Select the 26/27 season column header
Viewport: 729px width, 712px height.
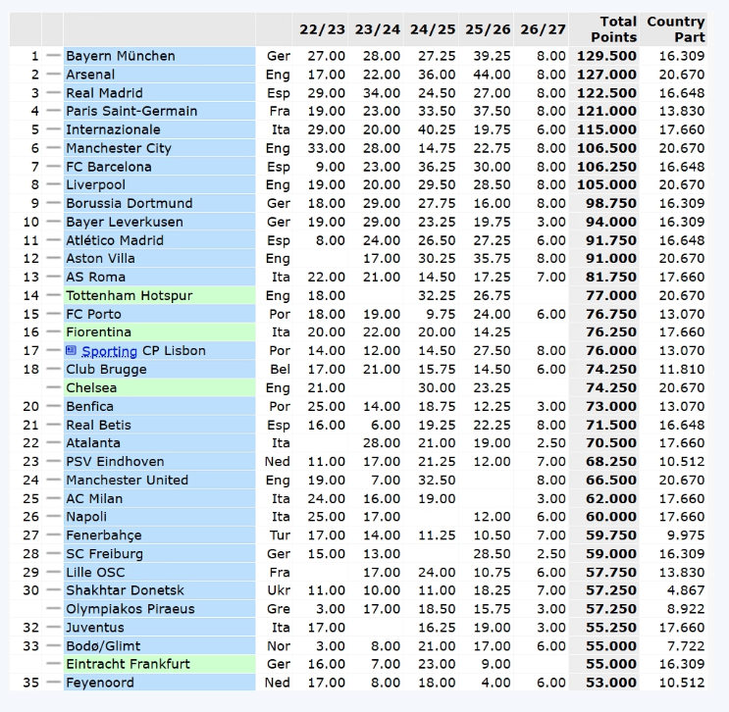click(543, 29)
